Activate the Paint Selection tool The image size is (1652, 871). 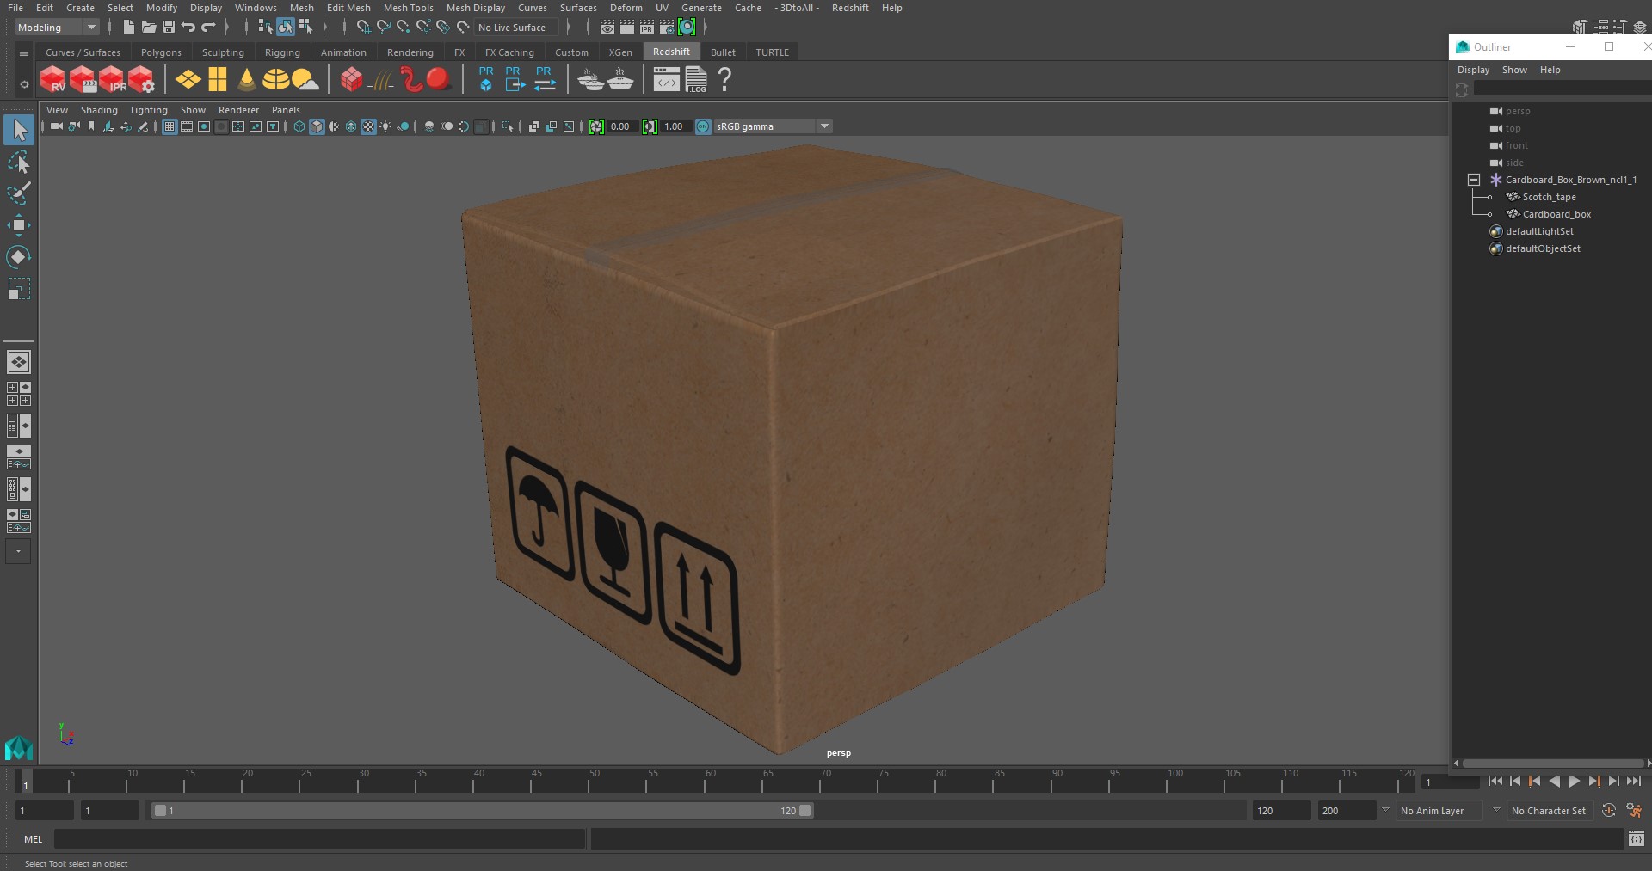[18, 193]
